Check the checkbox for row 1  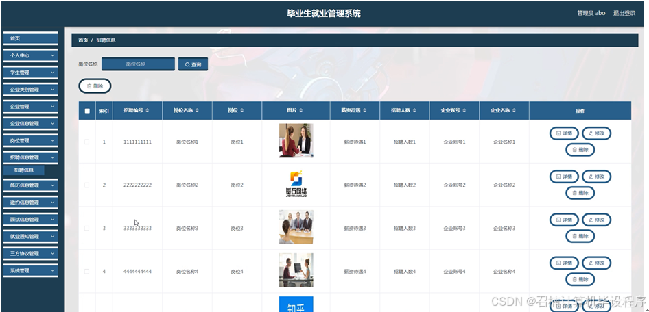tap(86, 142)
